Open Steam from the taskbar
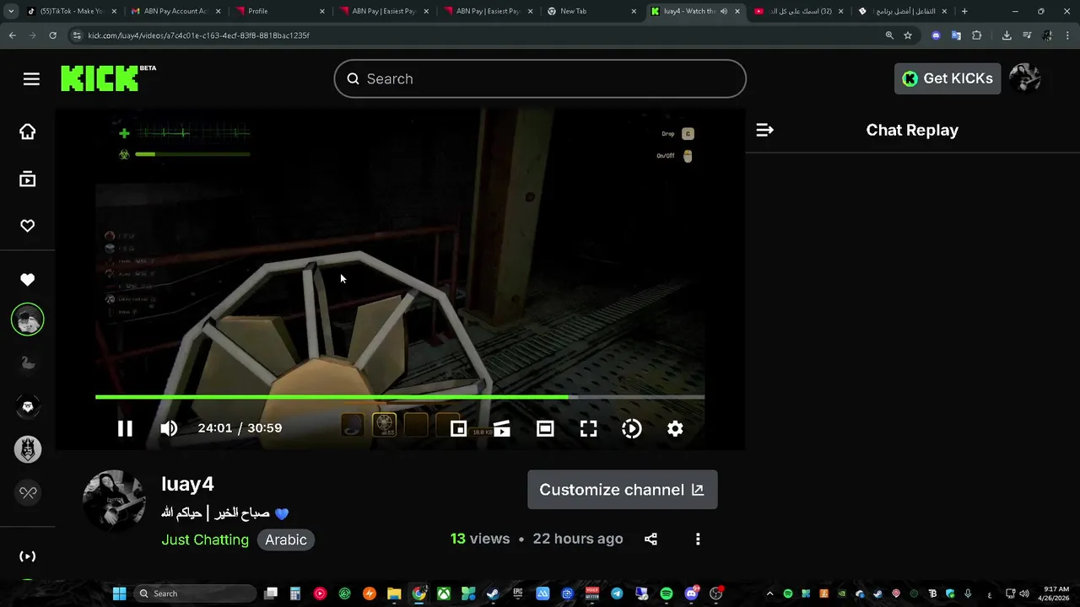Viewport: 1080px width, 607px height. click(x=493, y=594)
